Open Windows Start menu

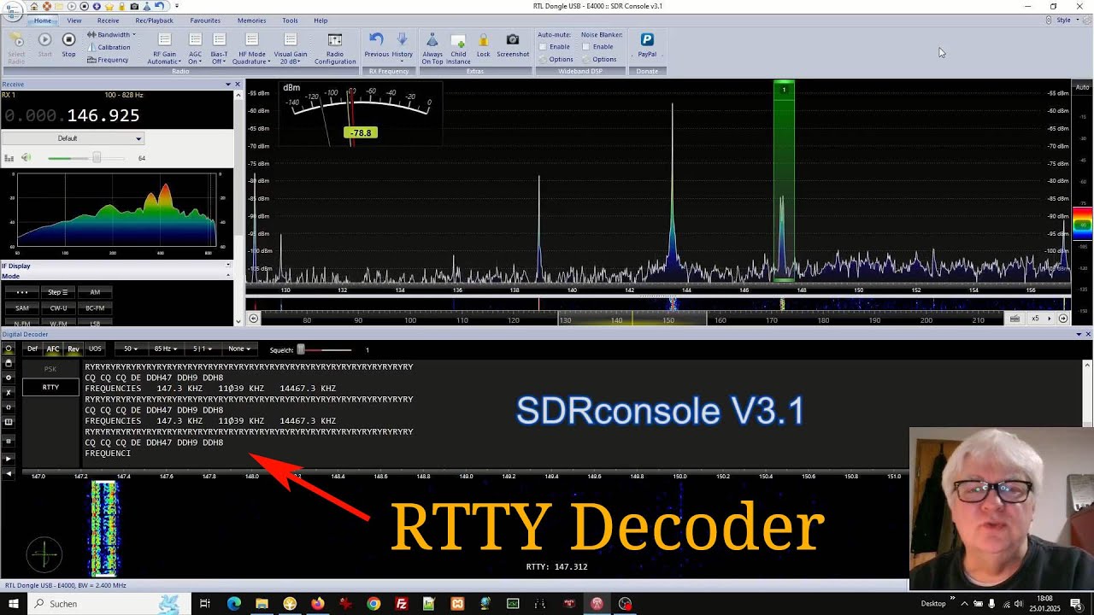[14, 603]
